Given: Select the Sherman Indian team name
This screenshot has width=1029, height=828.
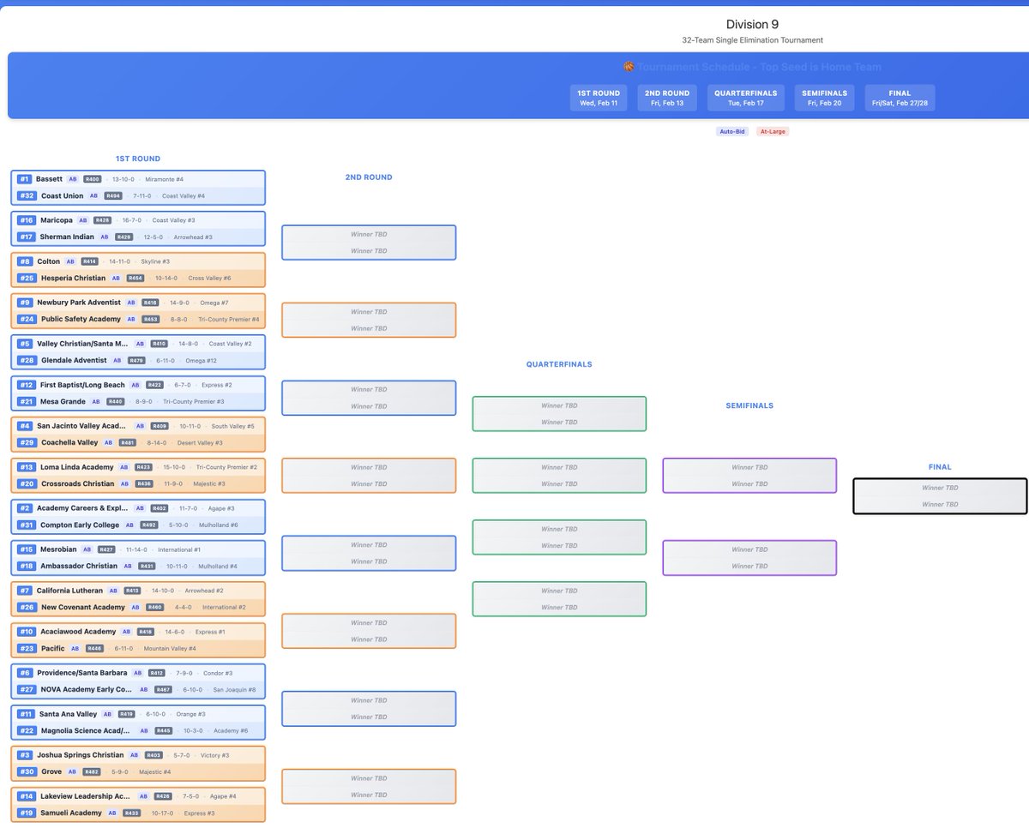Looking at the screenshot, I should click(x=68, y=237).
